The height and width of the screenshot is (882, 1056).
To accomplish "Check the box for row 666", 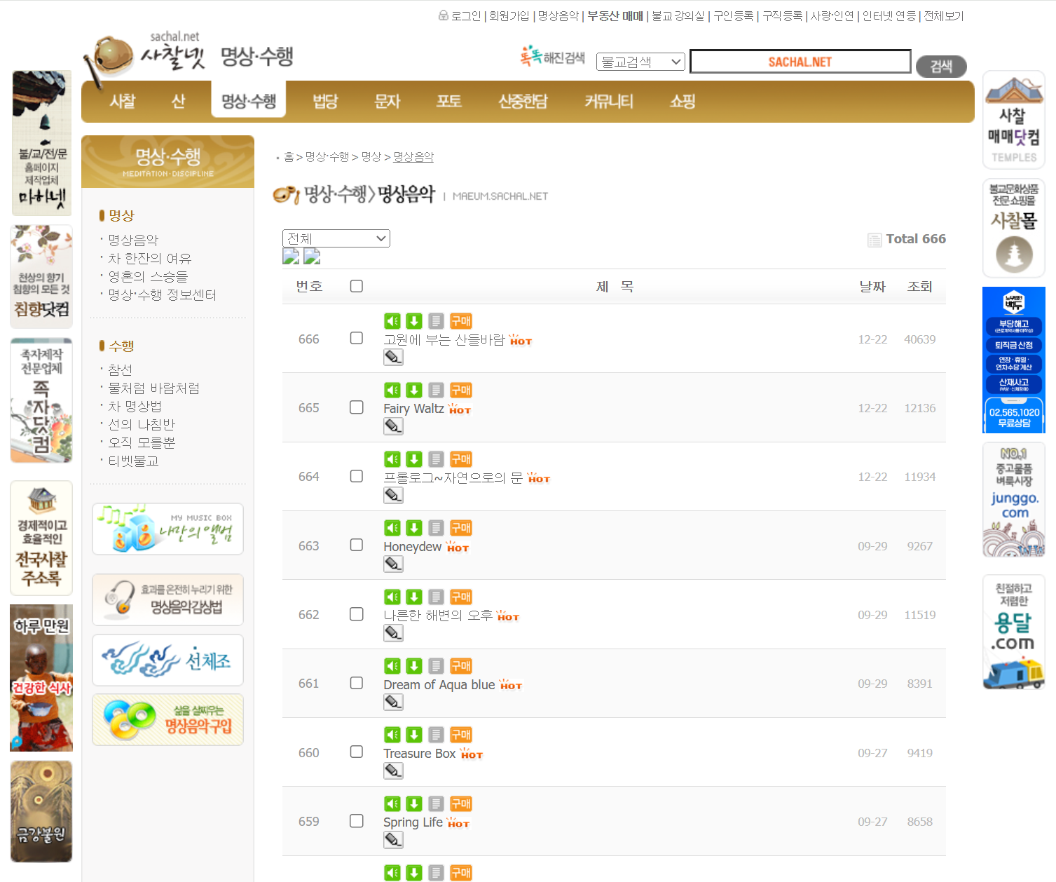I will coord(357,338).
